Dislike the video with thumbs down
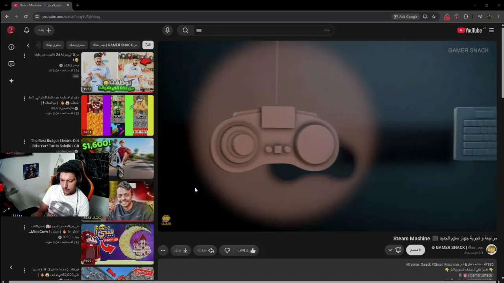Image resolution: width=504 pixels, height=283 pixels. tap(227, 250)
